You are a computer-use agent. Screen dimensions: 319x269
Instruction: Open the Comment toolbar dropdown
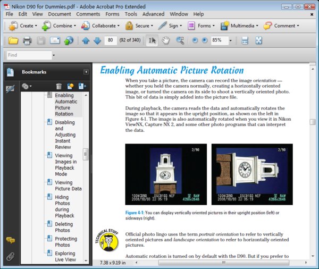pos(281,26)
